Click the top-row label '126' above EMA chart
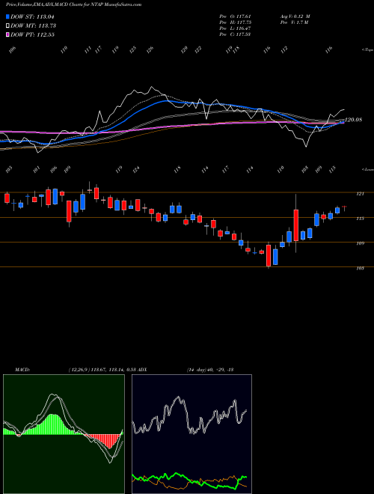Viewport: 374px width, 494px height. tap(150, 49)
